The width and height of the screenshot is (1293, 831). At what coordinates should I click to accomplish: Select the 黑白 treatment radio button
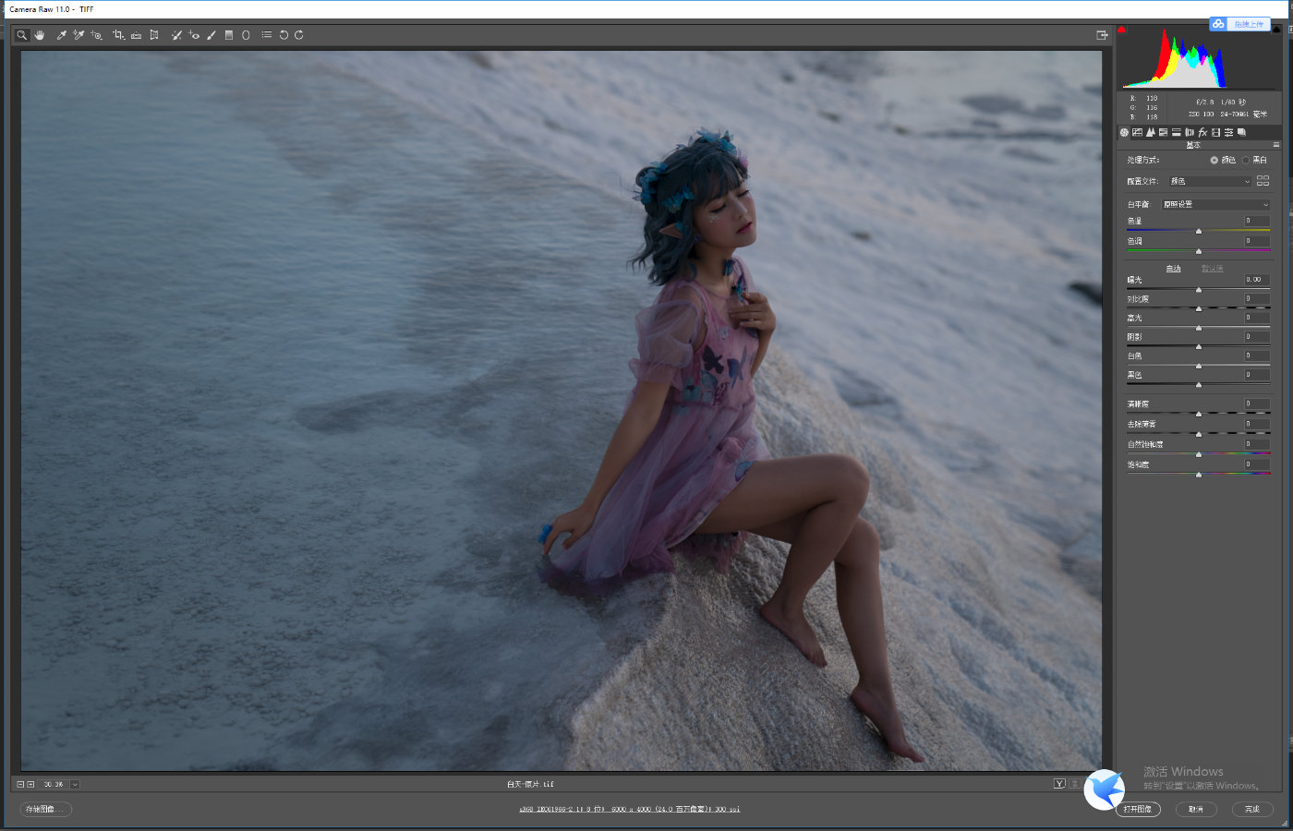pyautogui.click(x=1246, y=161)
